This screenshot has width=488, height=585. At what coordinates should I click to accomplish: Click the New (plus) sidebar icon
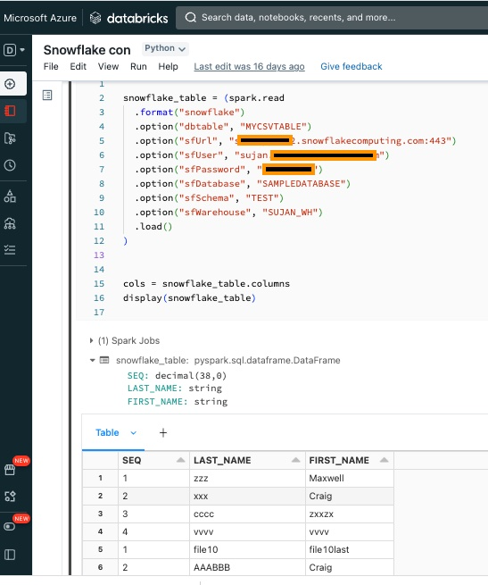[10, 84]
